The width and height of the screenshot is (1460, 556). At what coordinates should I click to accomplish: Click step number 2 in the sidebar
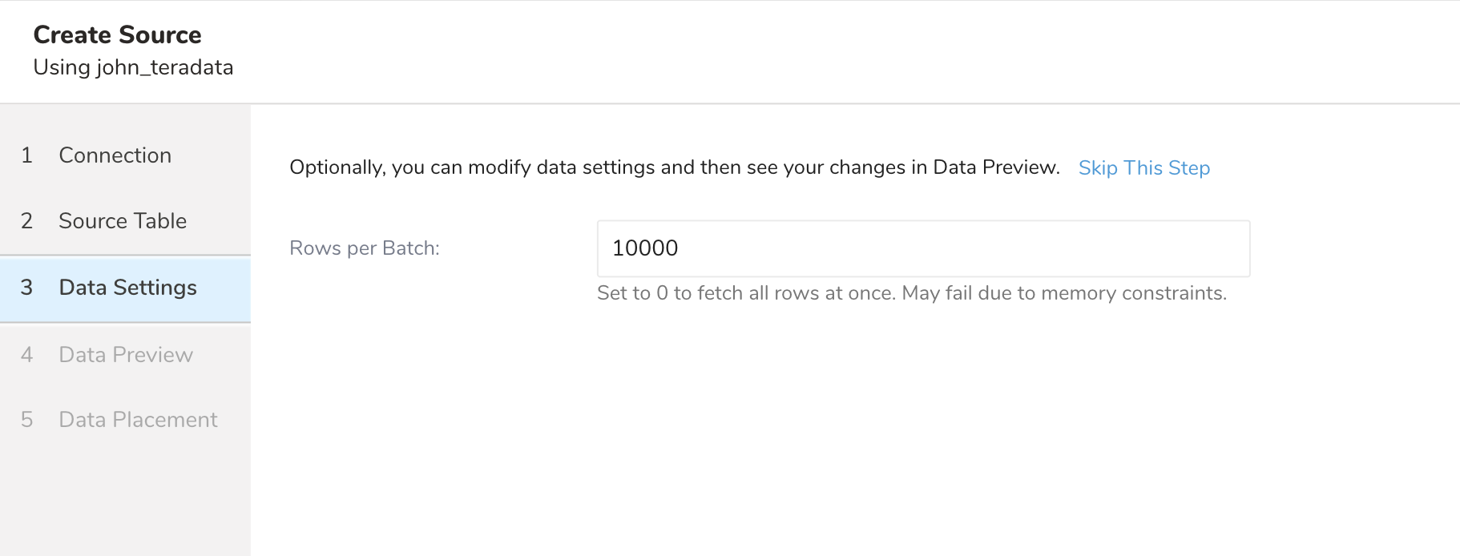(x=27, y=221)
